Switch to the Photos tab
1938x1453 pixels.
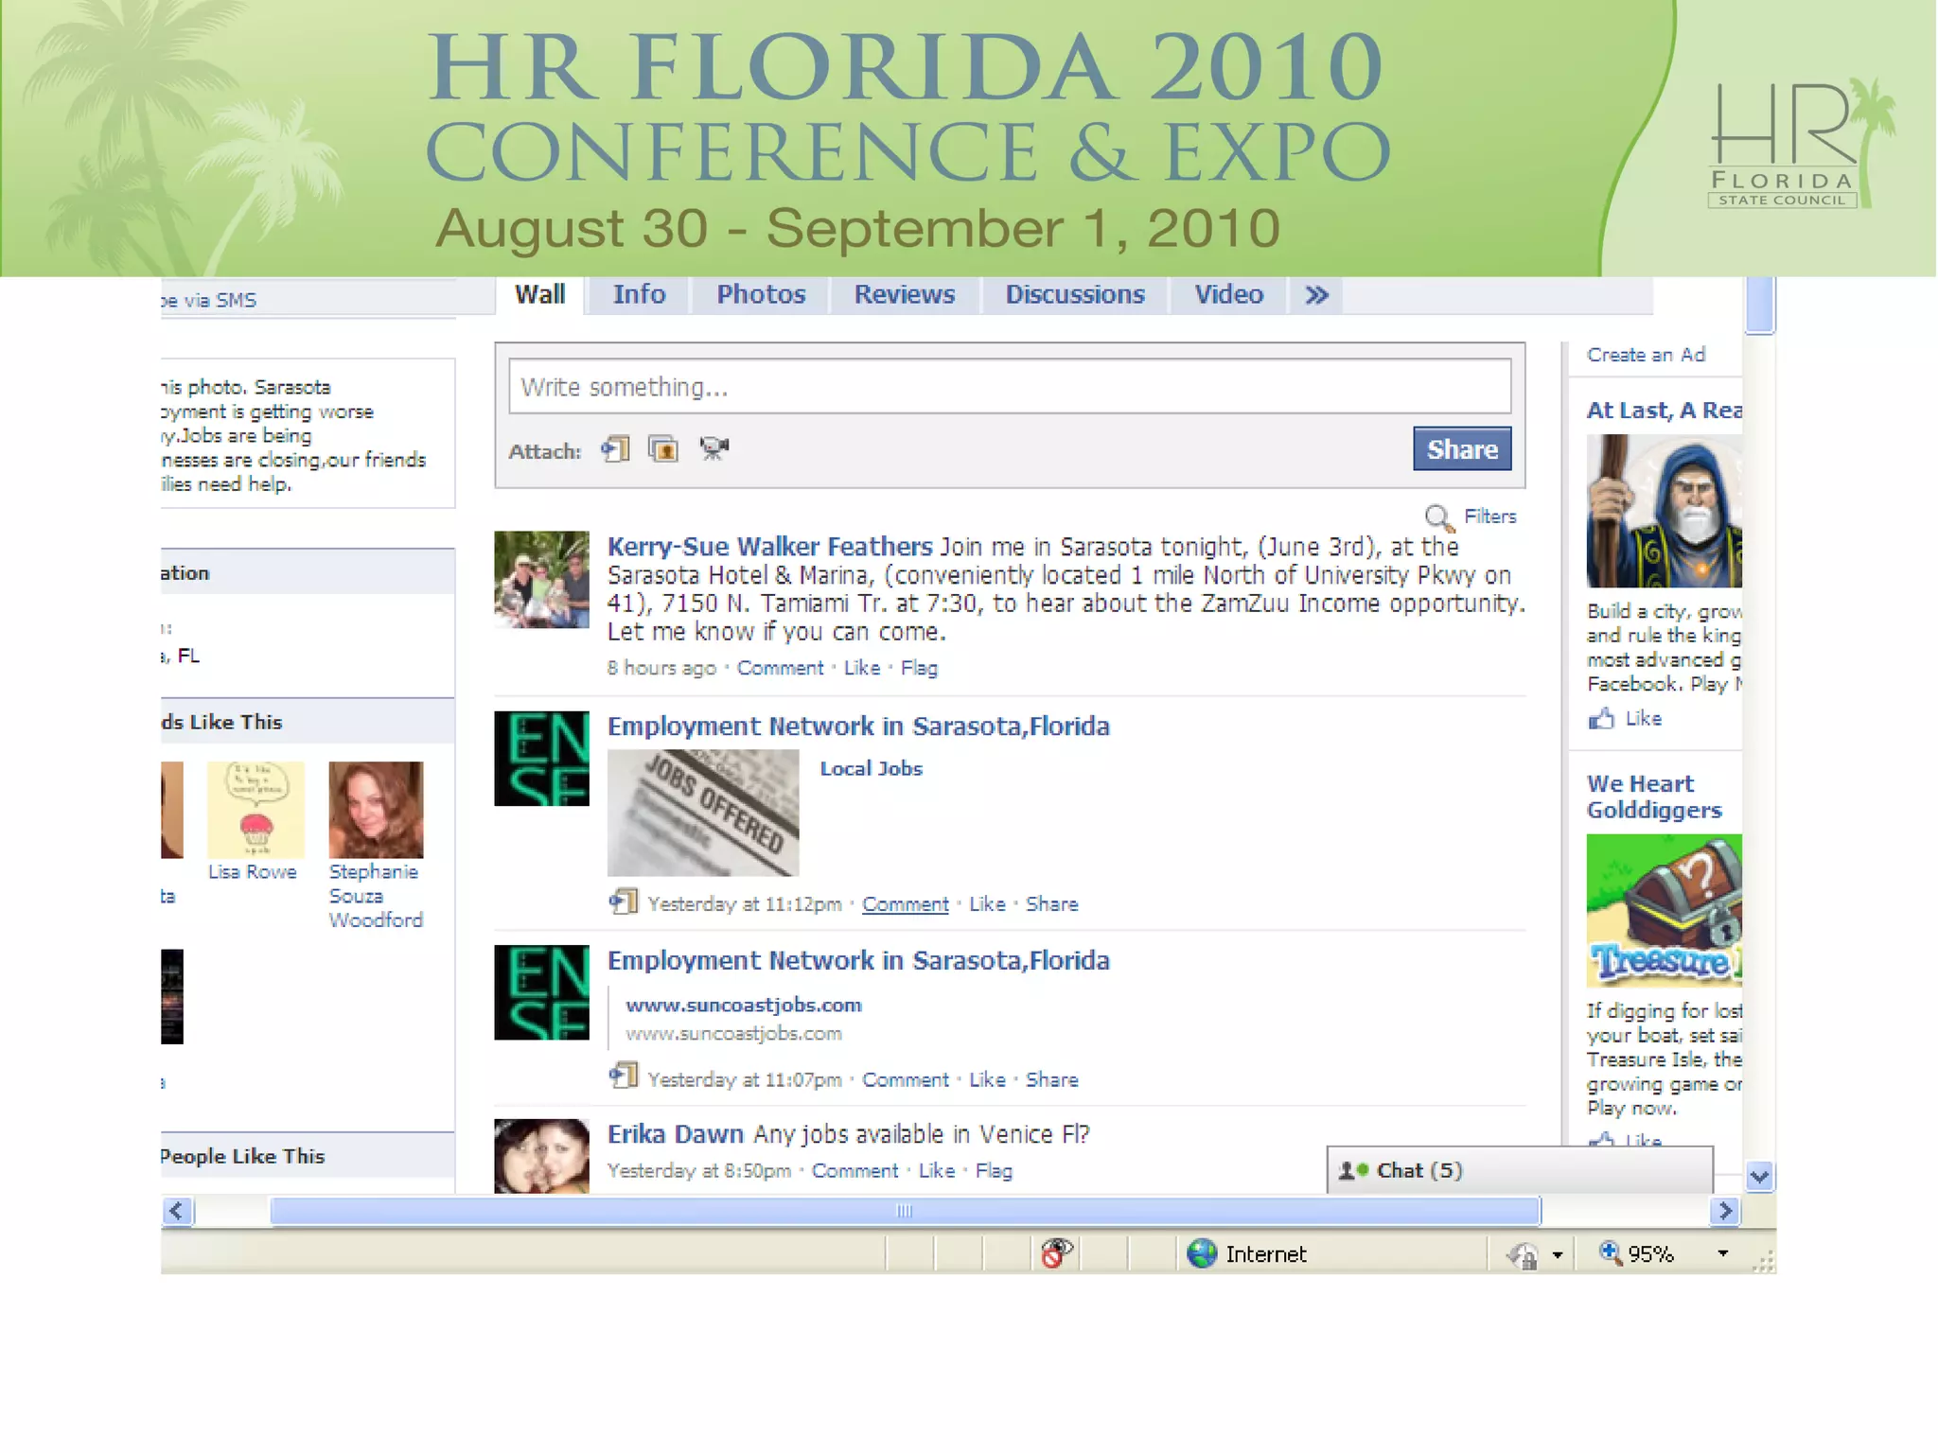coord(760,295)
